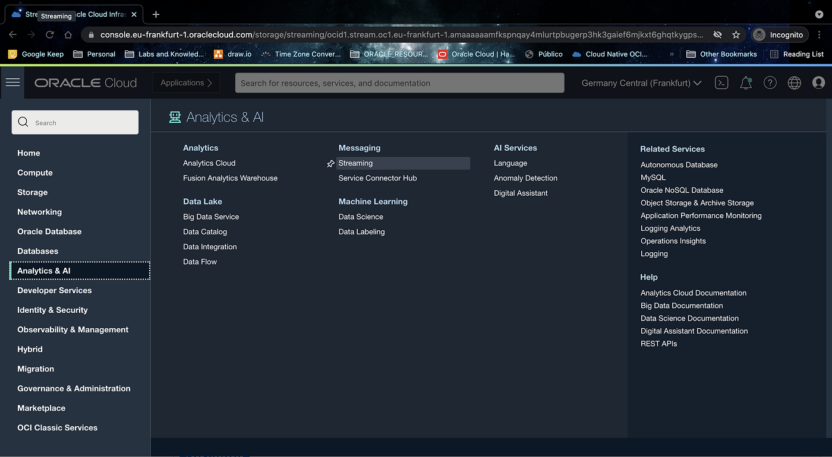Open Anomaly Detection link
Viewport: 832px width, 457px height.
click(x=525, y=178)
